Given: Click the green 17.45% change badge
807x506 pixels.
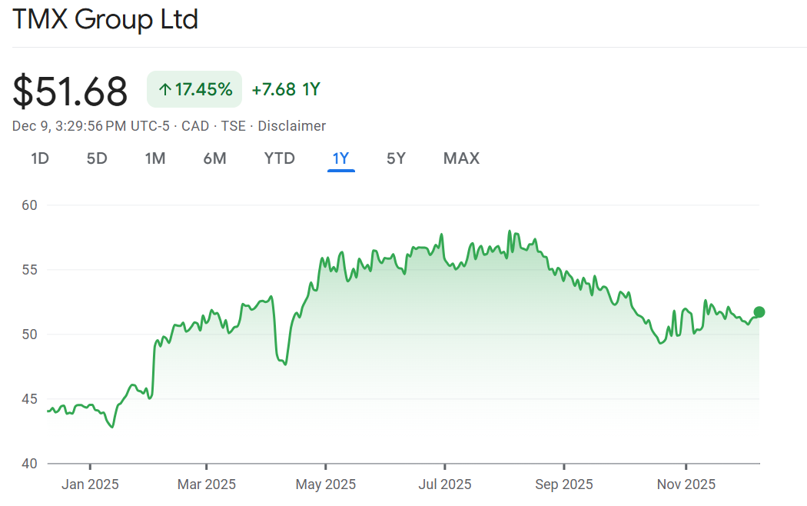Looking at the screenshot, I should (194, 89).
